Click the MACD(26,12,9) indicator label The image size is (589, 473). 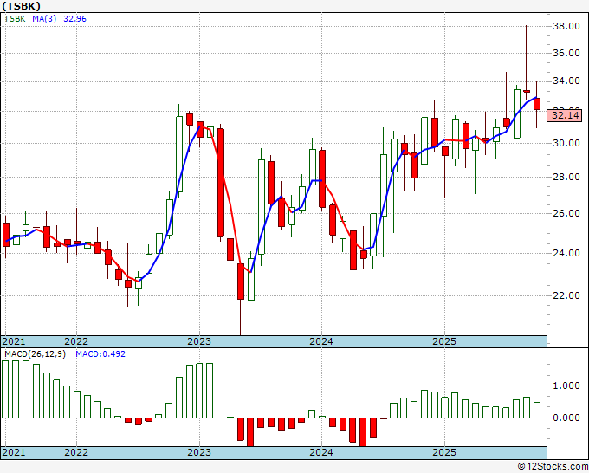35,354
